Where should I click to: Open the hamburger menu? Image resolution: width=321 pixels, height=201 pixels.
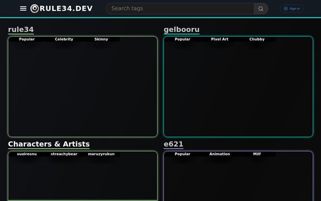[x=23, y=8]
